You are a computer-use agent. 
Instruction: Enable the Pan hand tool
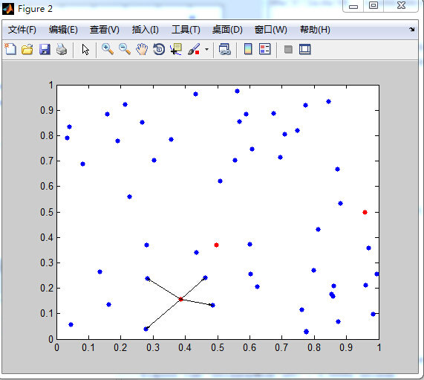[142, 50]
